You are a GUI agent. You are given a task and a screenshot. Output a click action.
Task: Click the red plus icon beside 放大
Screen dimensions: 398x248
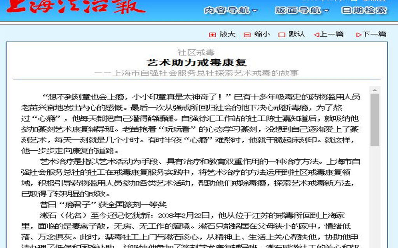click(212, 35)
